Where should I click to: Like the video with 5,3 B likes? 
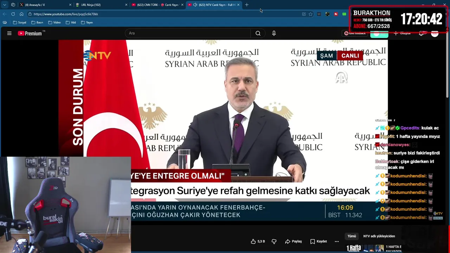pyautogui.click(x=258, y=241)
